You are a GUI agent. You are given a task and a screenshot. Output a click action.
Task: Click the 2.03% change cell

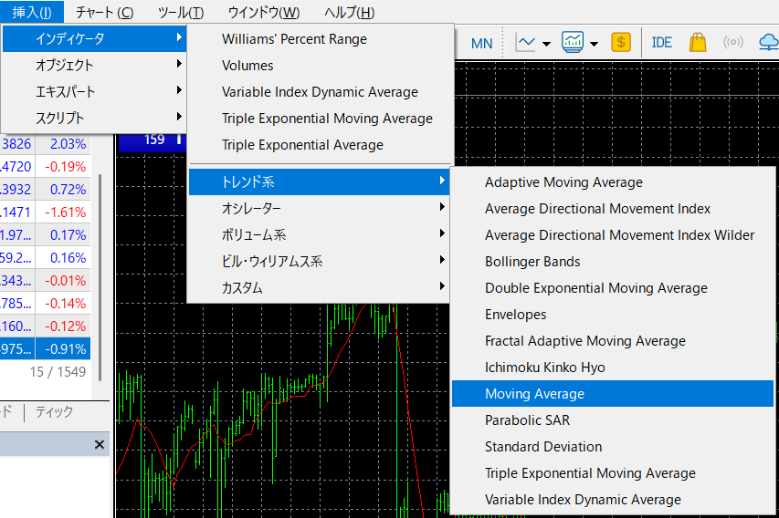pyautogui.click(x=63, y=144)
